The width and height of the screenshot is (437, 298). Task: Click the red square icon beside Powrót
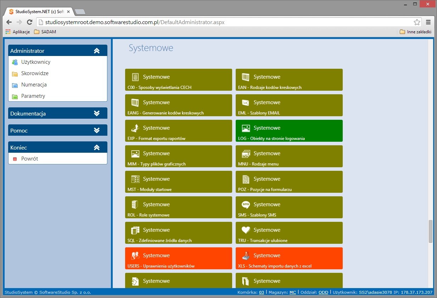pyautogui.click(x=15, y=159)
